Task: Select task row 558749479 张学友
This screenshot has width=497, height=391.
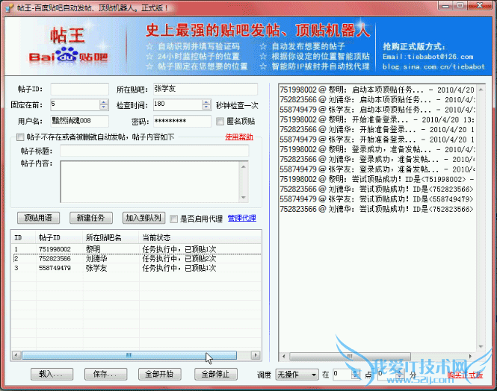Action: click(x=136, y=268)
